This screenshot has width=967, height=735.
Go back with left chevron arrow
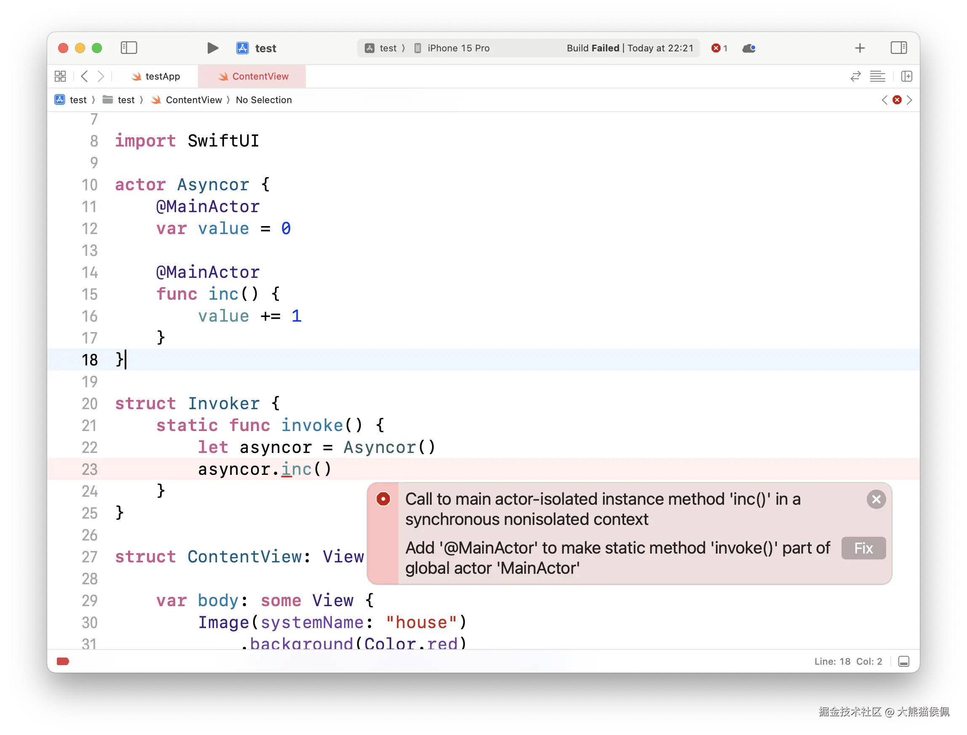(85, 77)
